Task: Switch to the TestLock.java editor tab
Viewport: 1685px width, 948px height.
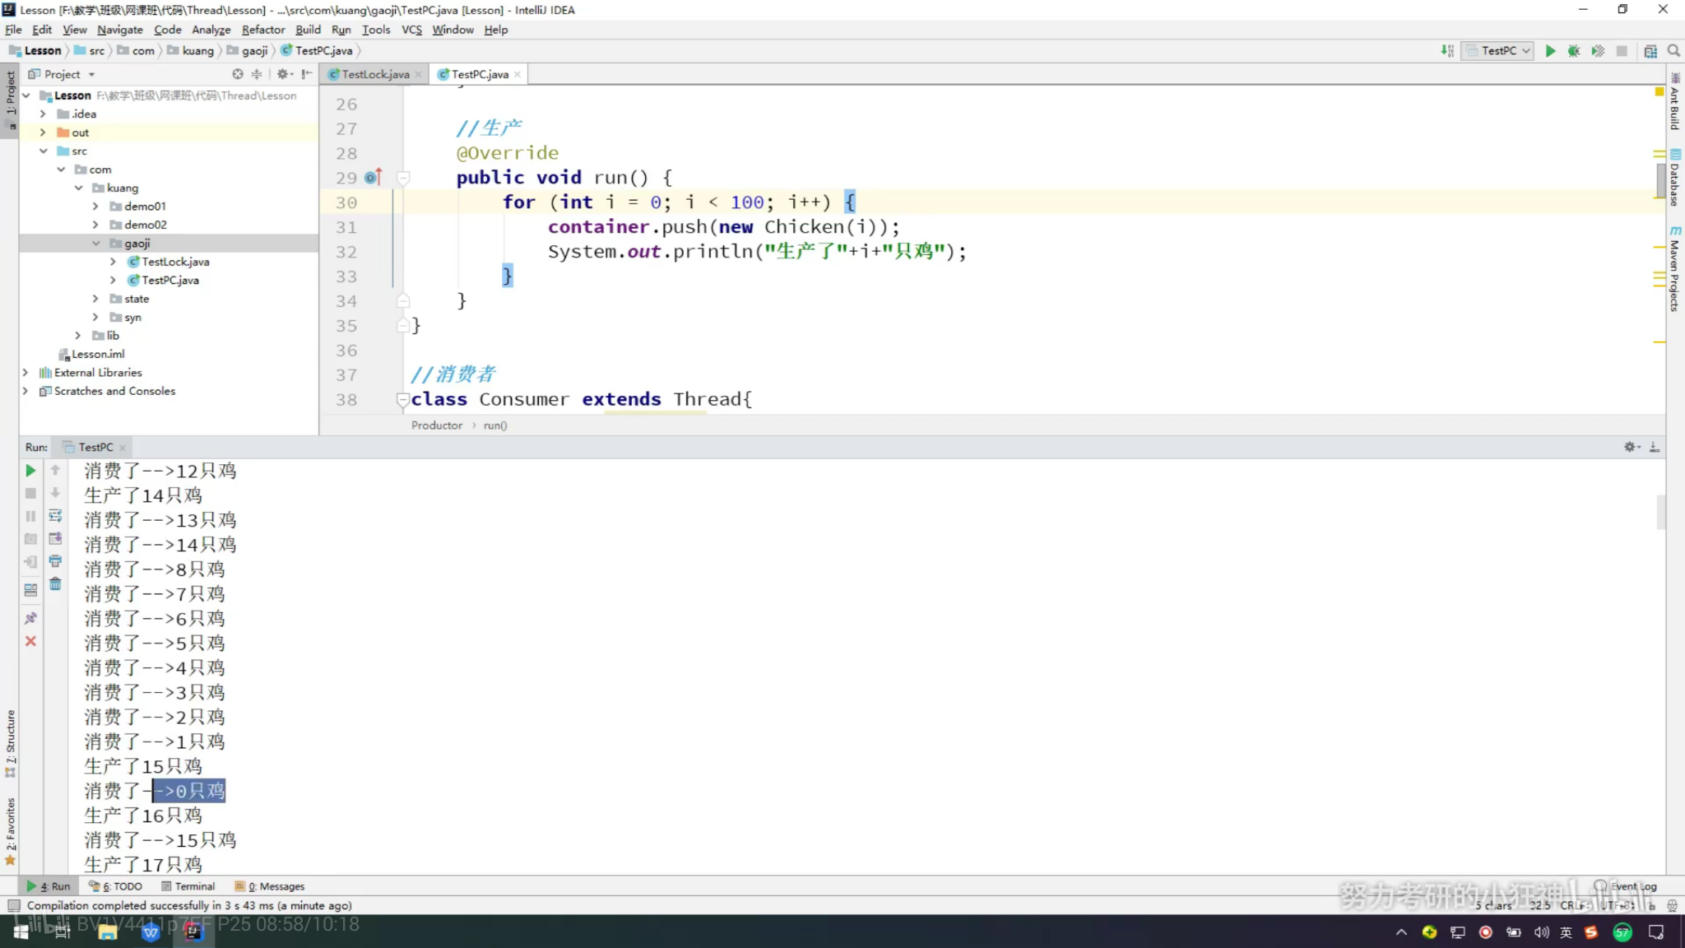Action: (374, 74)
